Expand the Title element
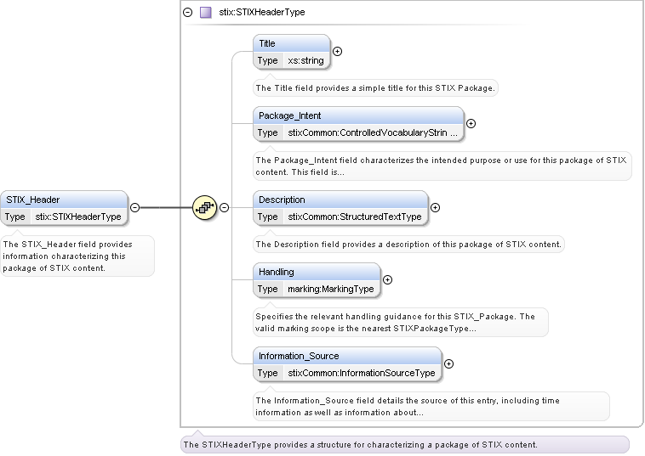645x456 pixels. pos(337,52)
